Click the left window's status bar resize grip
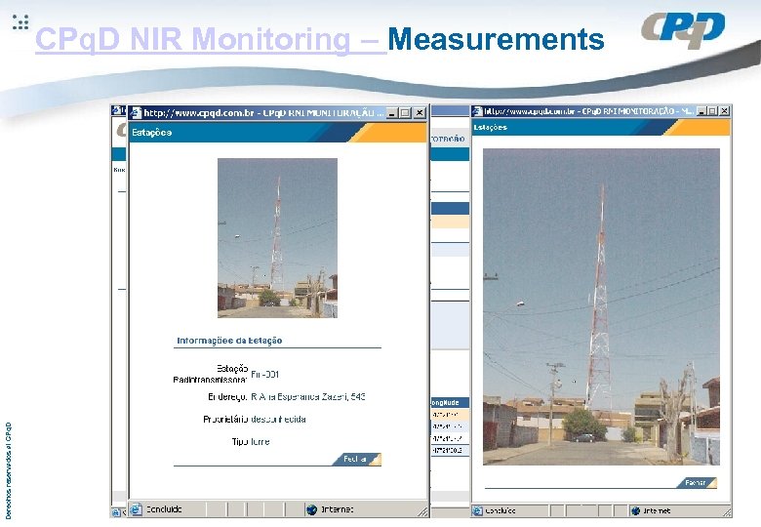 (x=422, y=511)
